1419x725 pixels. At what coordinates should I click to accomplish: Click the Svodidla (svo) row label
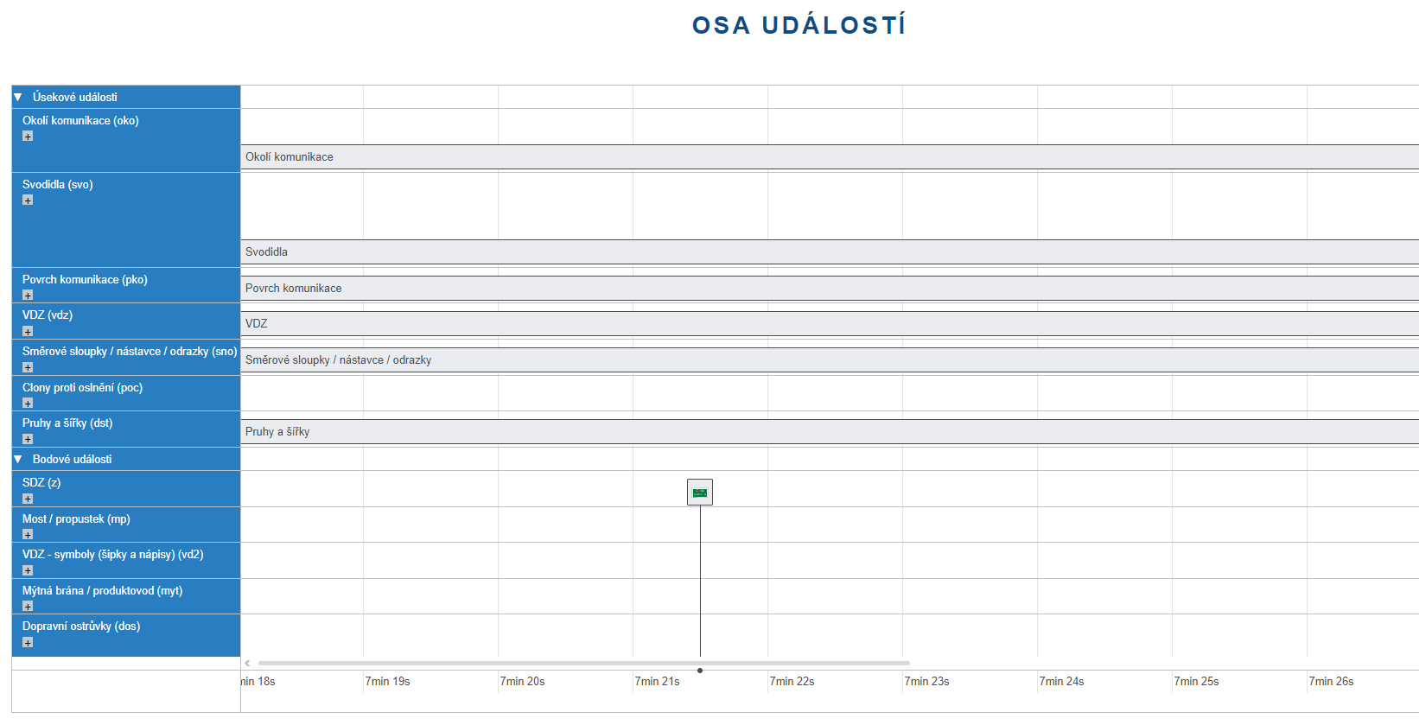tap(58, 184)
